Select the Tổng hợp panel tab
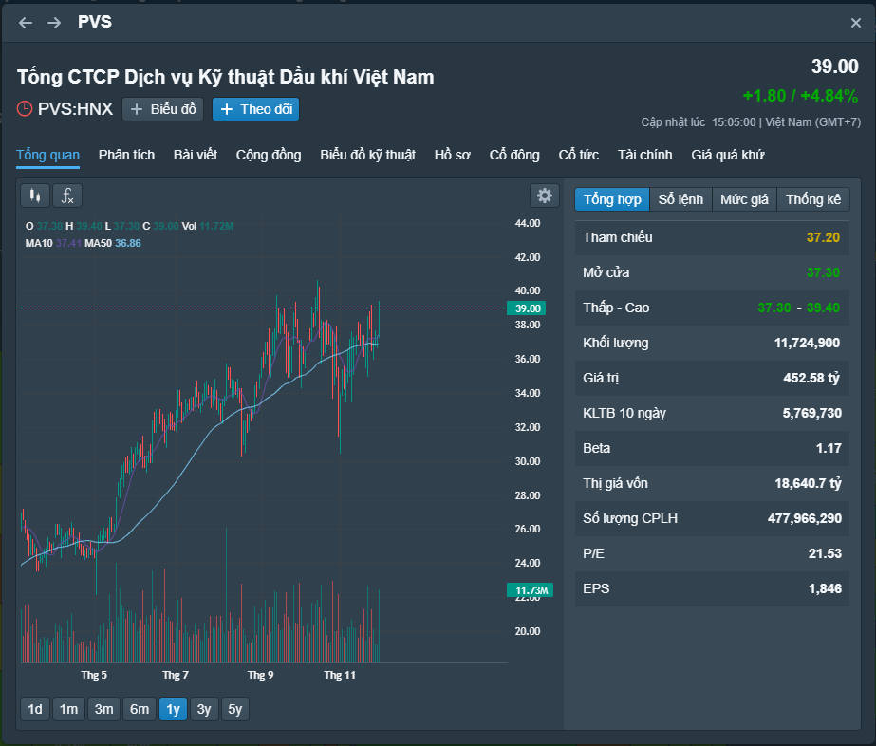Screen dimensions: 876x746 (x=612, y=199)
